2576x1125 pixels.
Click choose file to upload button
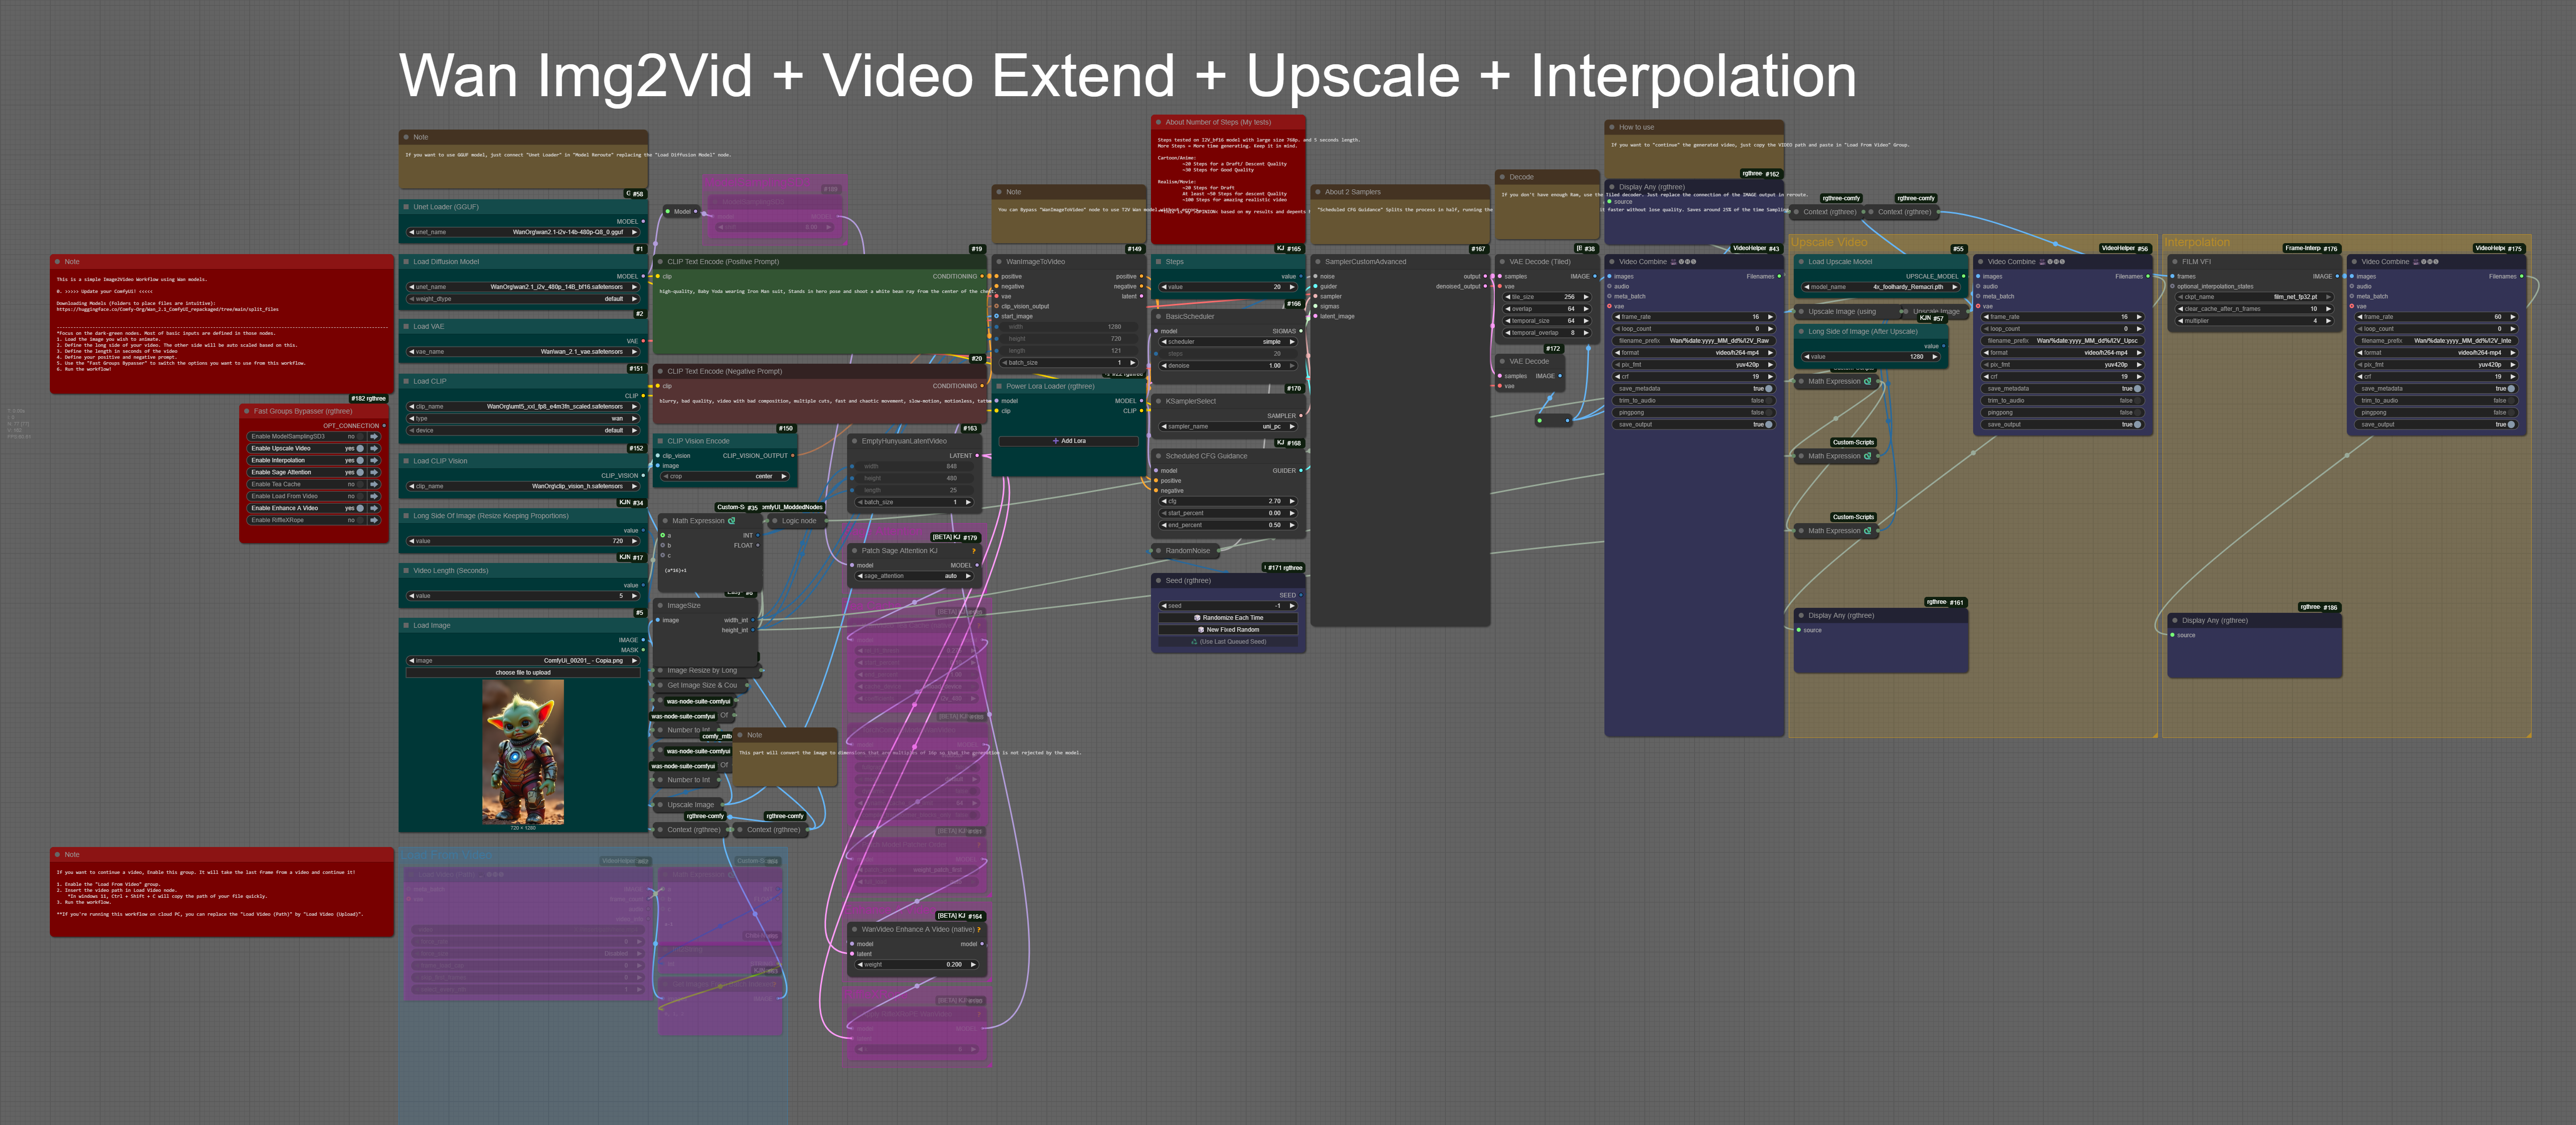click(x=522, y=673)
